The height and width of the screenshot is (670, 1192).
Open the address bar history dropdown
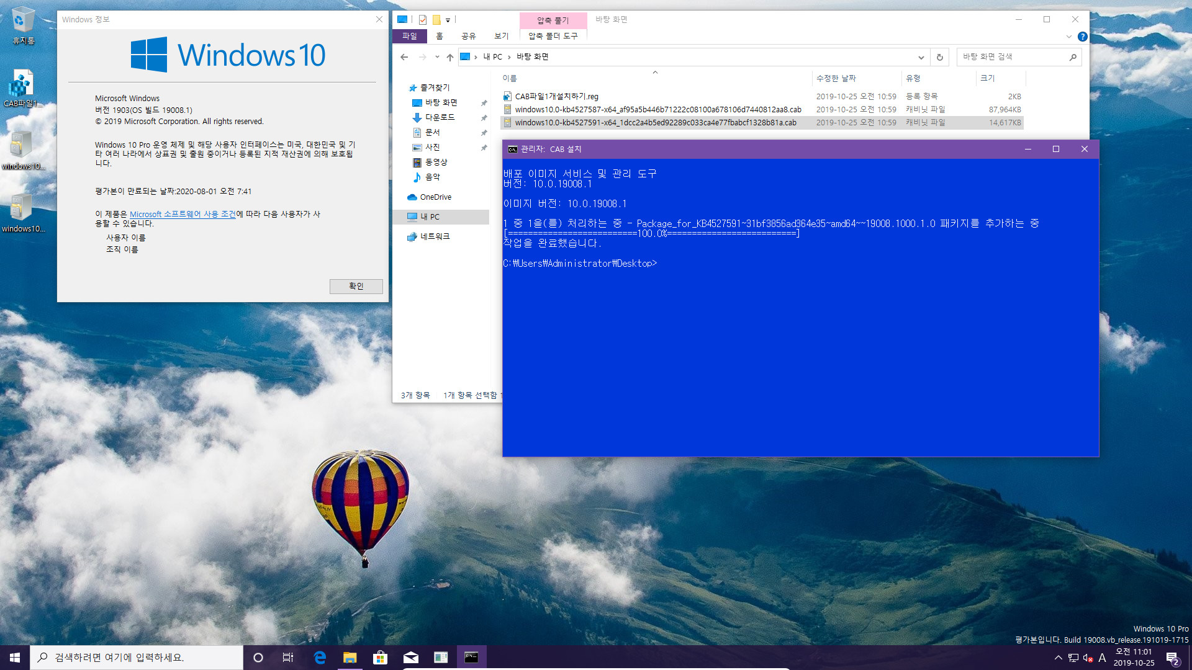921,57
